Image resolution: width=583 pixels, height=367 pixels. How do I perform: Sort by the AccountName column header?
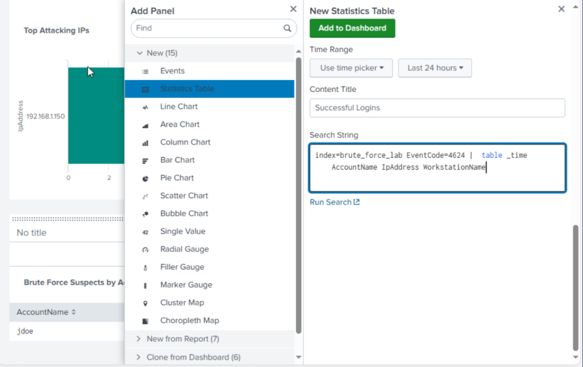[x=46, y=312]
